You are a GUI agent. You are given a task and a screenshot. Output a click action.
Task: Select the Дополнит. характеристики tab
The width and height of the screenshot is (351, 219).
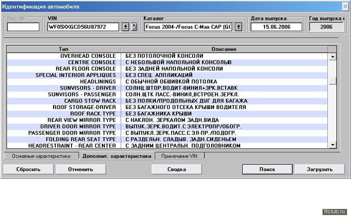coord(117,156)
